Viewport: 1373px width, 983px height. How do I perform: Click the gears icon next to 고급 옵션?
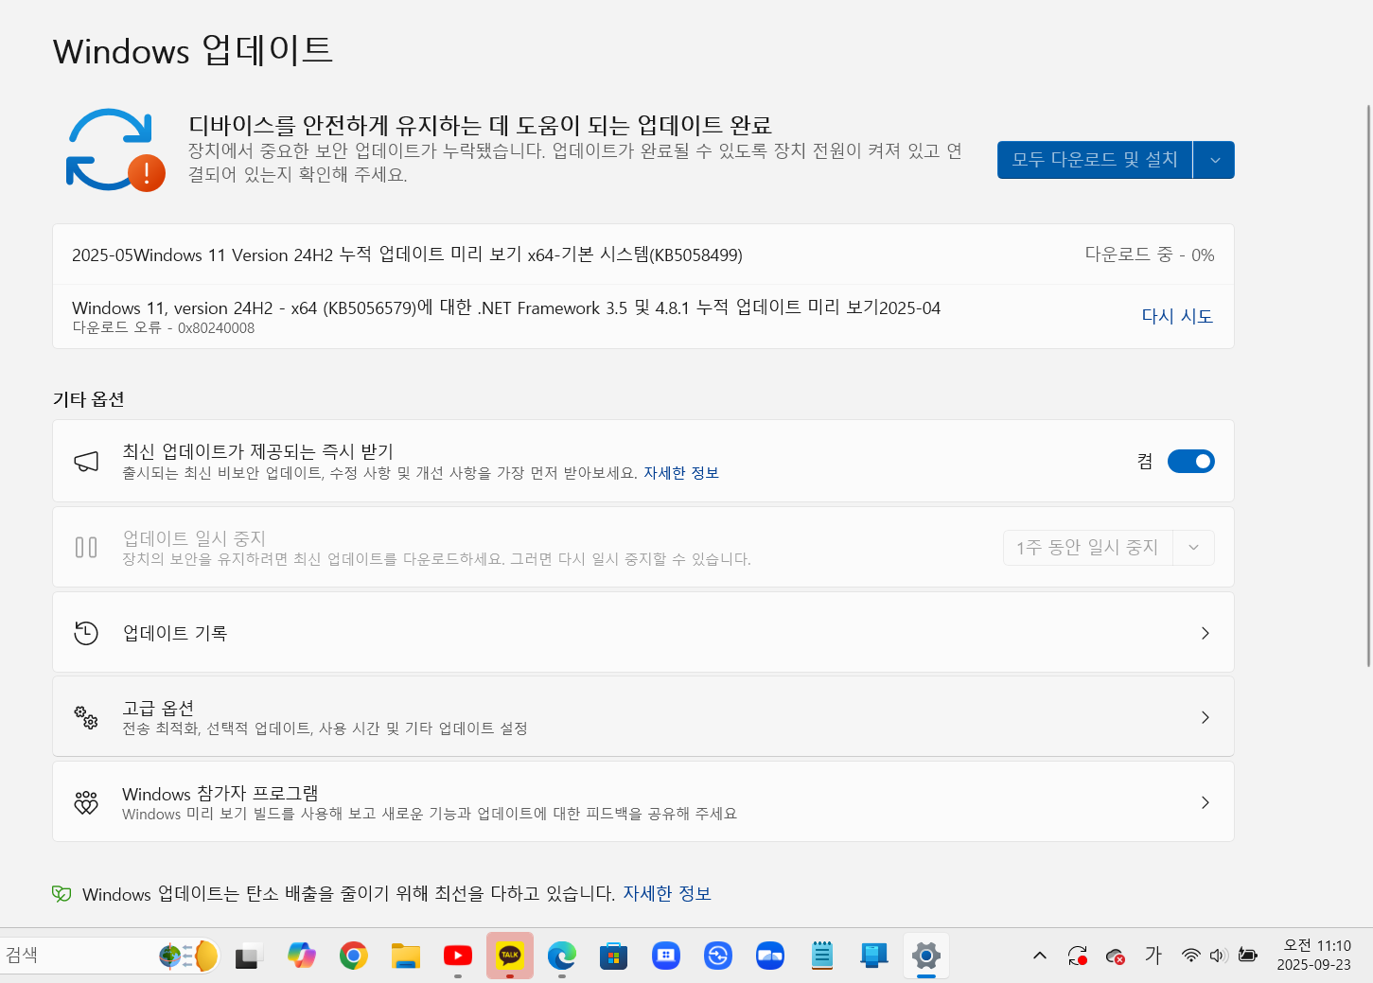(86, 717)
